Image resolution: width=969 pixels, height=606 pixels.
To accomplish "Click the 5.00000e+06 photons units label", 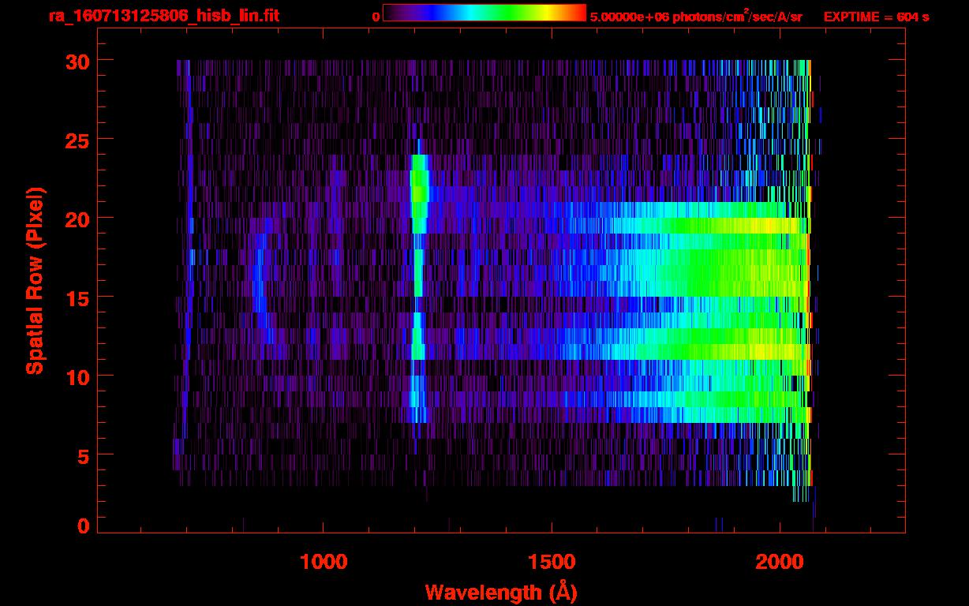I will point(696,16).
